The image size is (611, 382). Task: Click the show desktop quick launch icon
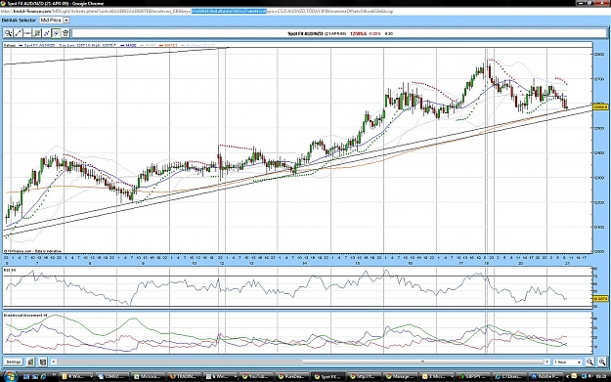tap(26, 376)
